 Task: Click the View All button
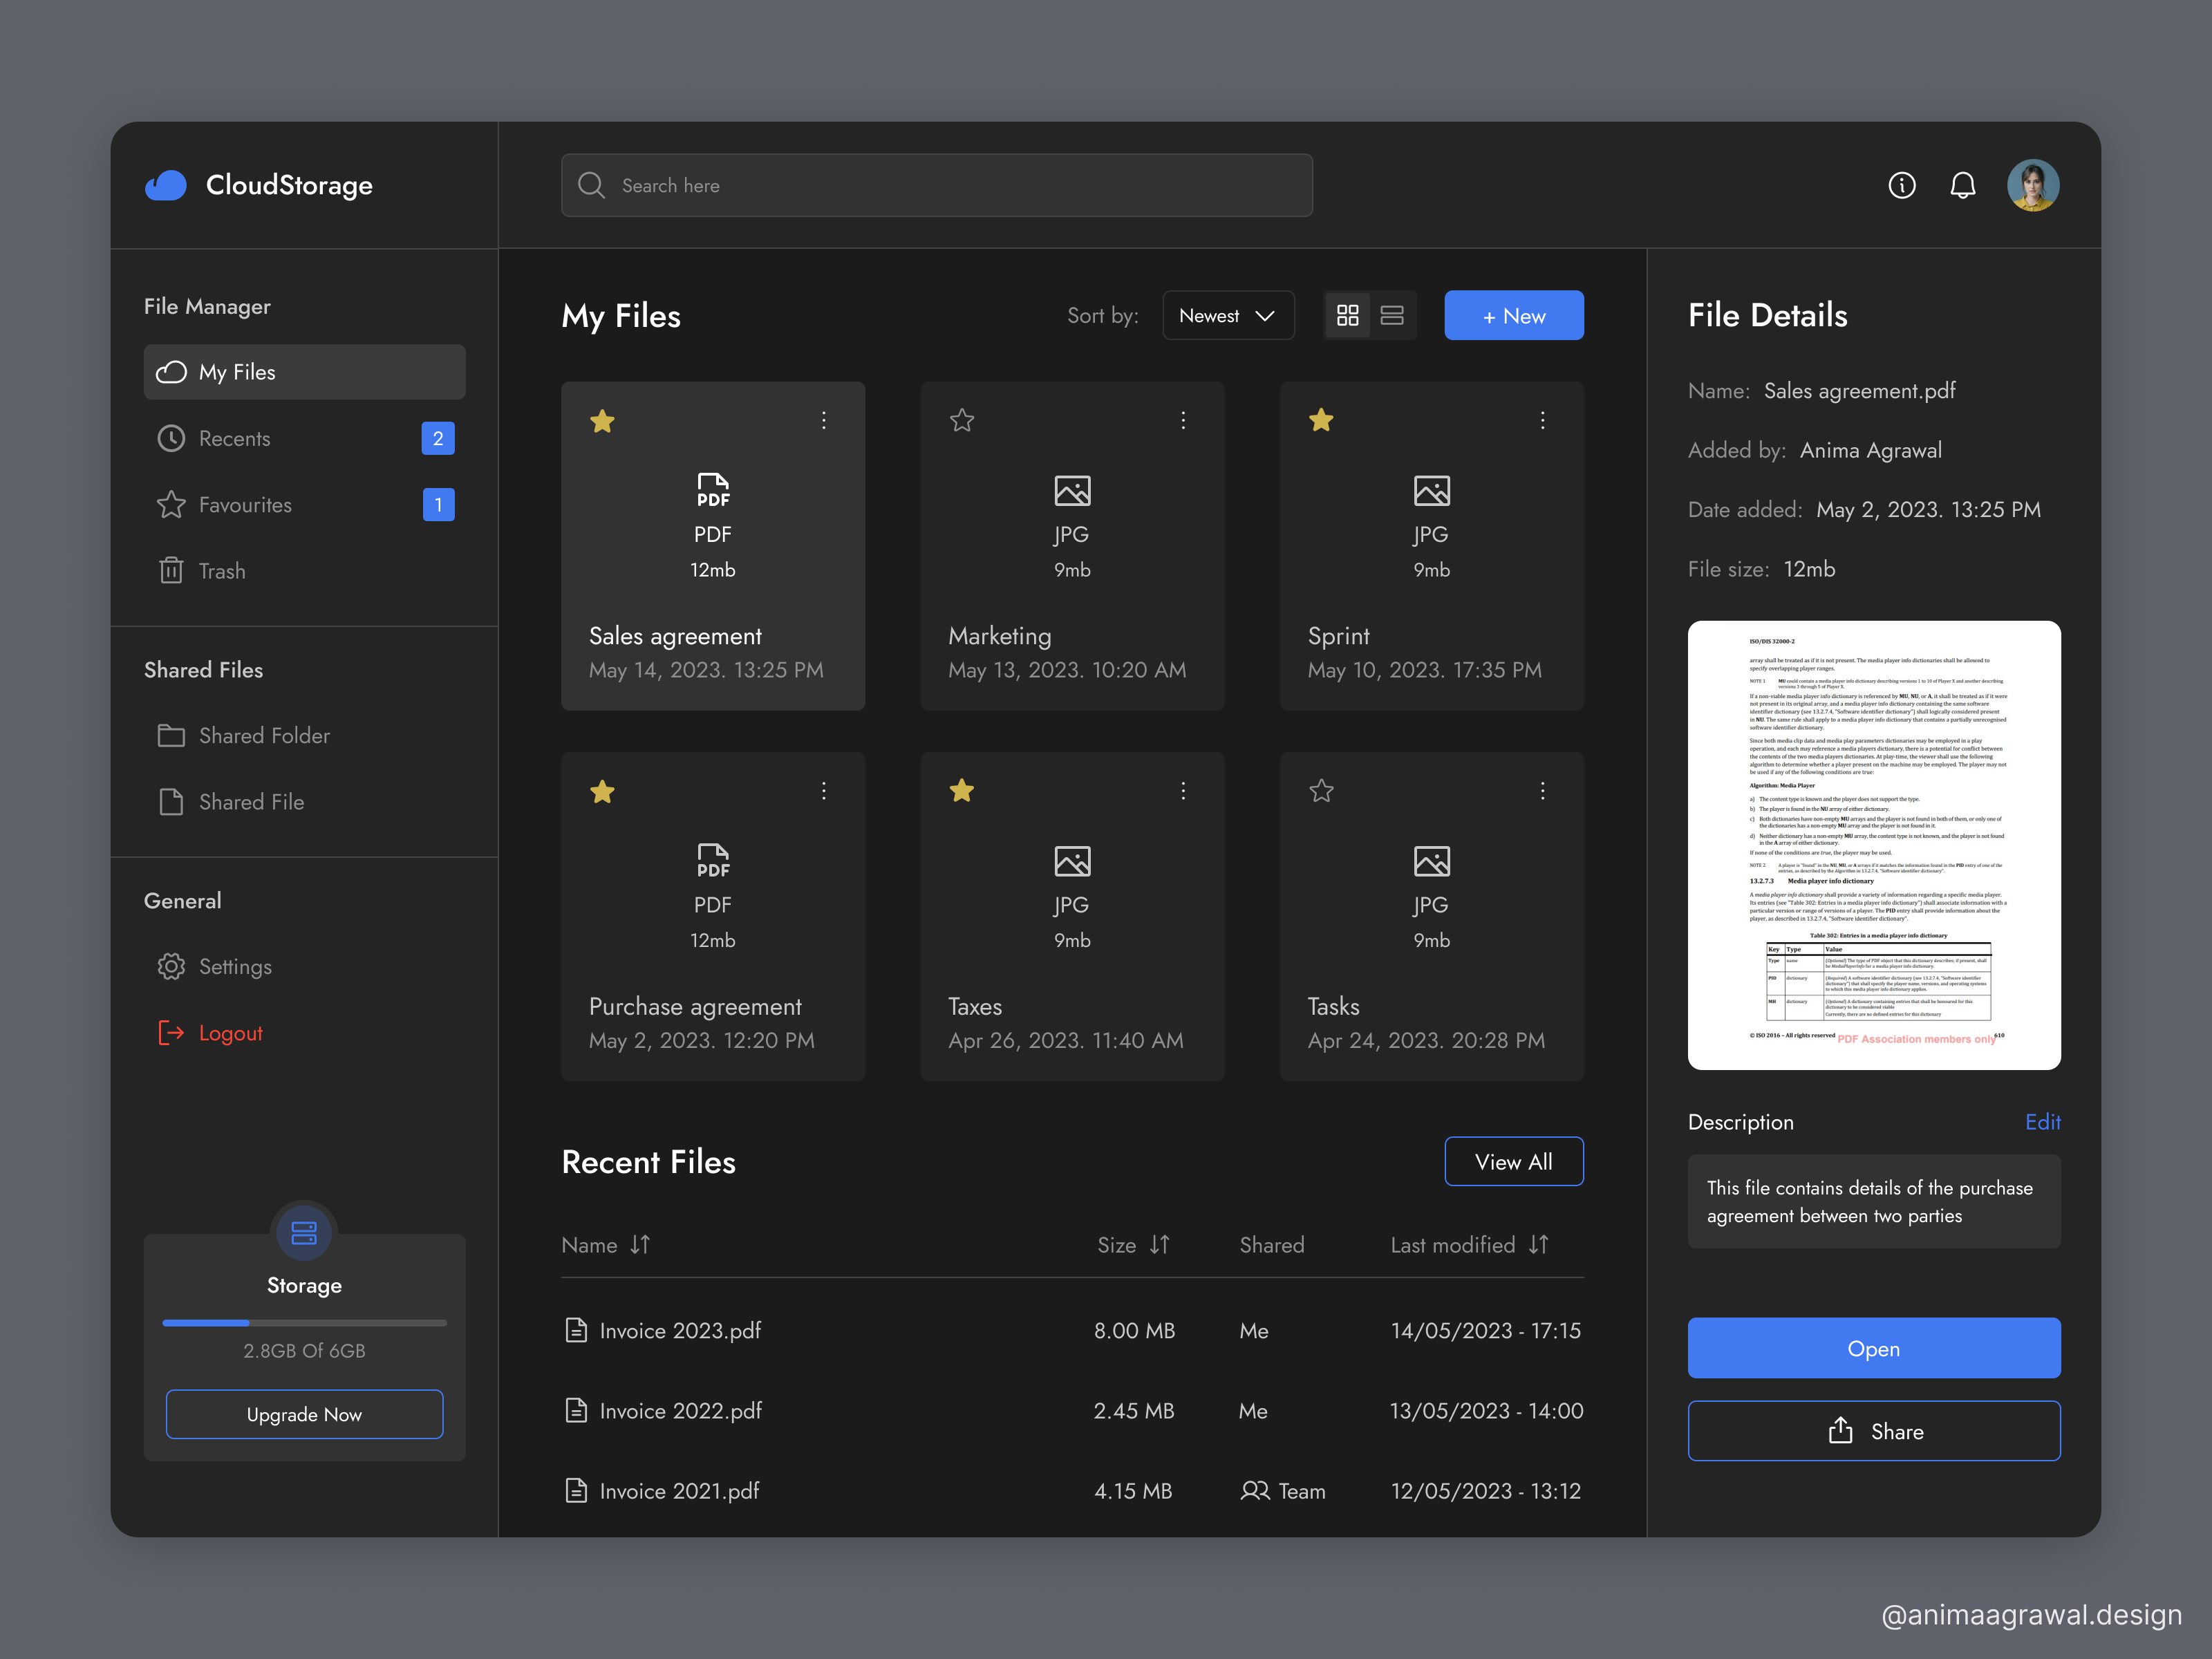point(1513,1161)
